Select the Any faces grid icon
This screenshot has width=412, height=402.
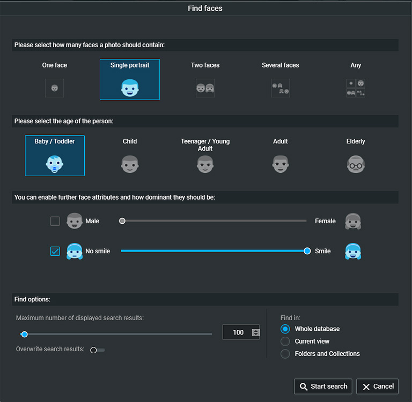(356, 88)
